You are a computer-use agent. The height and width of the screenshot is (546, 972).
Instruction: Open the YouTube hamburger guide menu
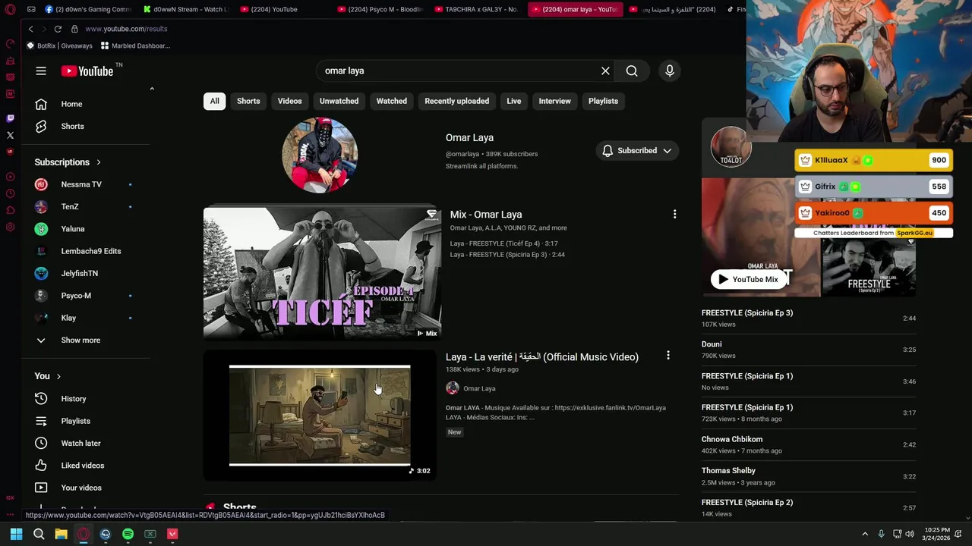41,71
